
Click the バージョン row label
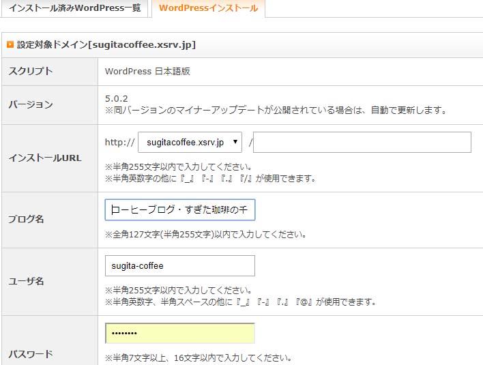click(31, 105)
